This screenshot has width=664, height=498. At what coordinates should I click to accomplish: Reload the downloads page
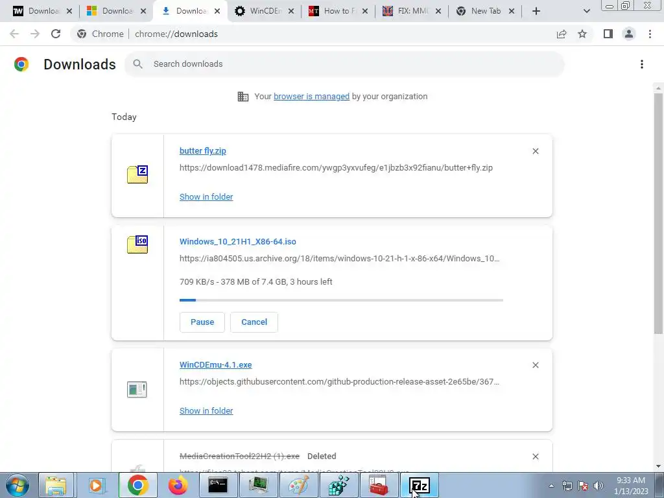pyautogui.click(x=56, y=34)
